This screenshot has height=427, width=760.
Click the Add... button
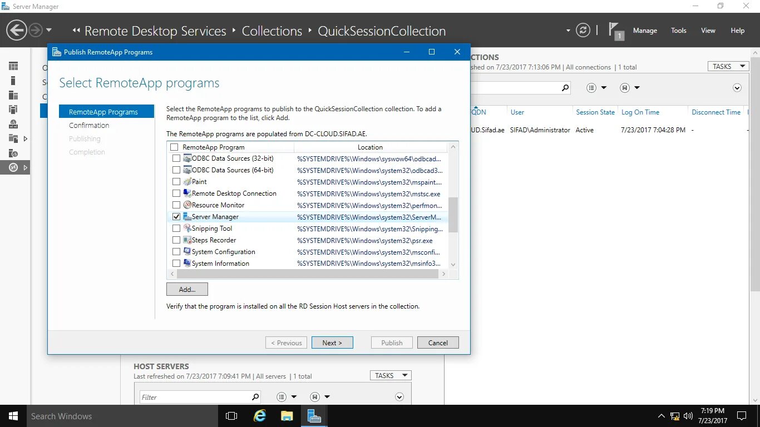pos(187,289)
